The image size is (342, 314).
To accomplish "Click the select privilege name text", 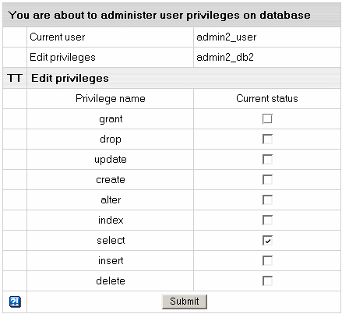I will (111, 241).
